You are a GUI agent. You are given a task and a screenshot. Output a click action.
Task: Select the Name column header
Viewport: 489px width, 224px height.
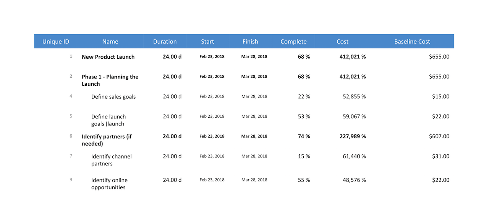pos(110,42)
